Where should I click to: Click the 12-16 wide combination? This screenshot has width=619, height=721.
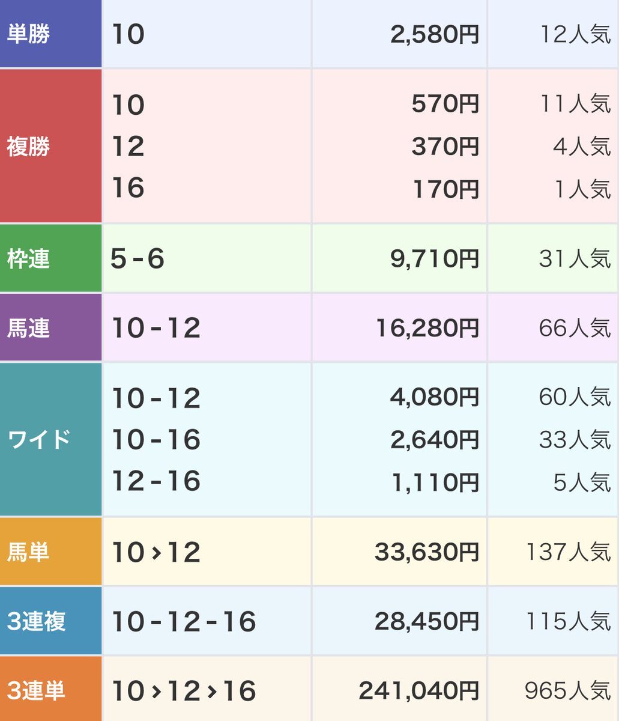pos(156,481)
